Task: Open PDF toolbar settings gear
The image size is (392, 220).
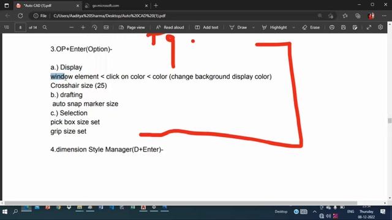Action: point(380,27)
